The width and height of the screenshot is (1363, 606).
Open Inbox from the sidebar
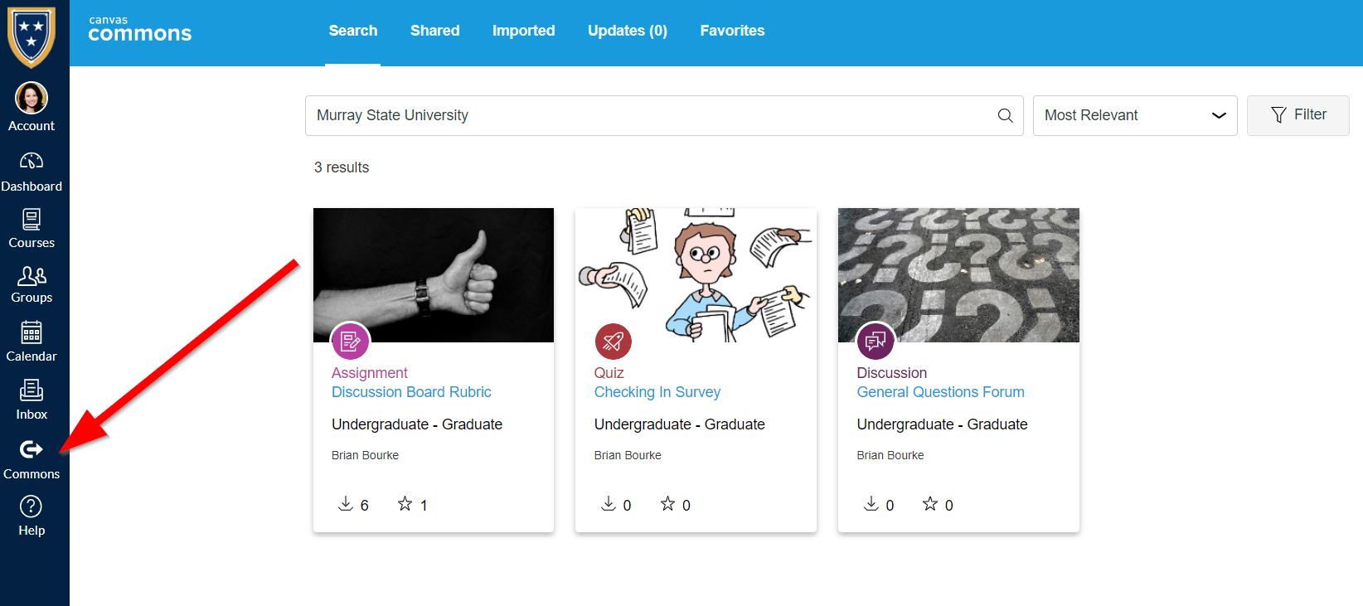(32, 400)
